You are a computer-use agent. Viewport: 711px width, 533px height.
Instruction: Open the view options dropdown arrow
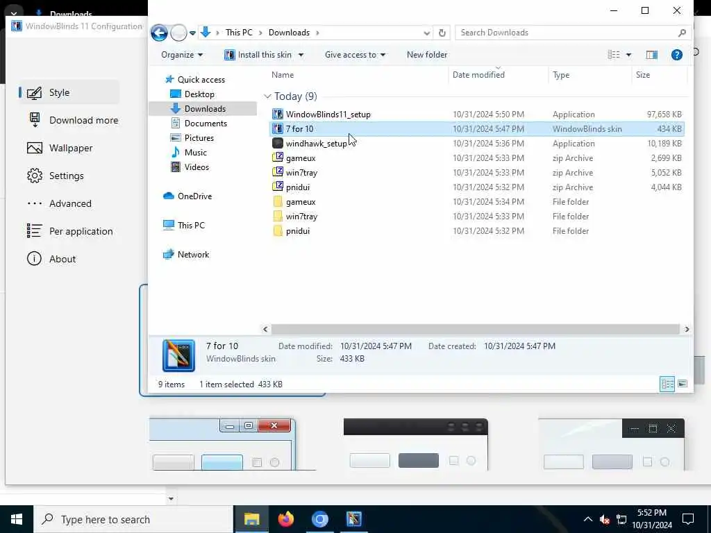[x=628, y=55]
